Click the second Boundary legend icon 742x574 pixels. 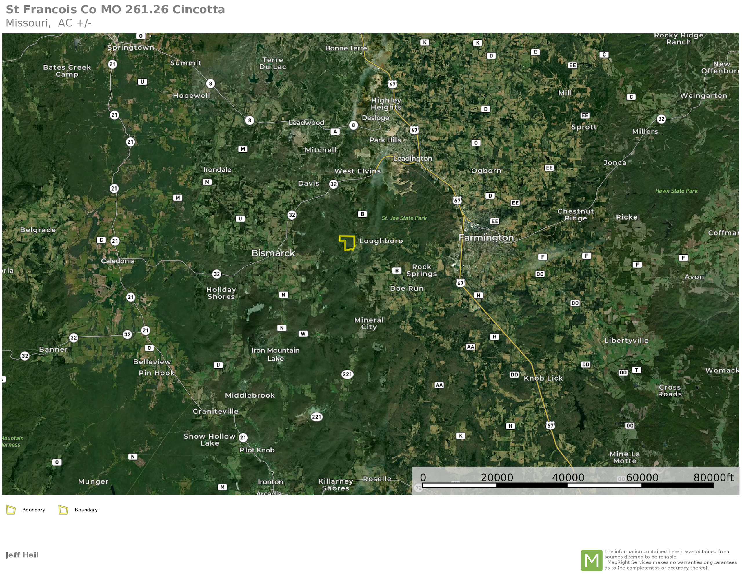(63, 510)
